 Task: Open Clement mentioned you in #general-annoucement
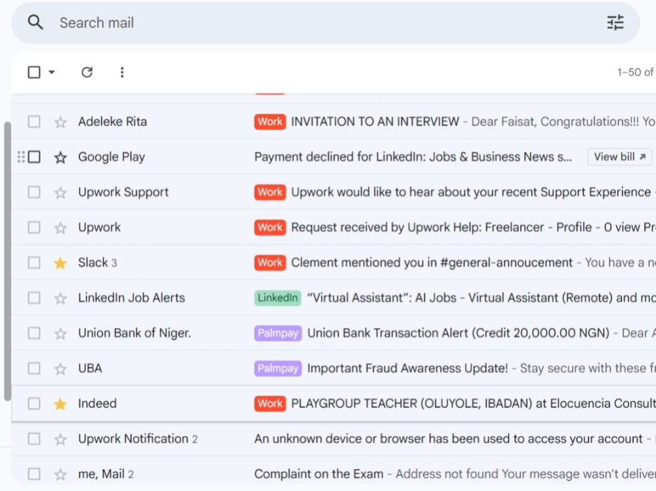point(432,263)
